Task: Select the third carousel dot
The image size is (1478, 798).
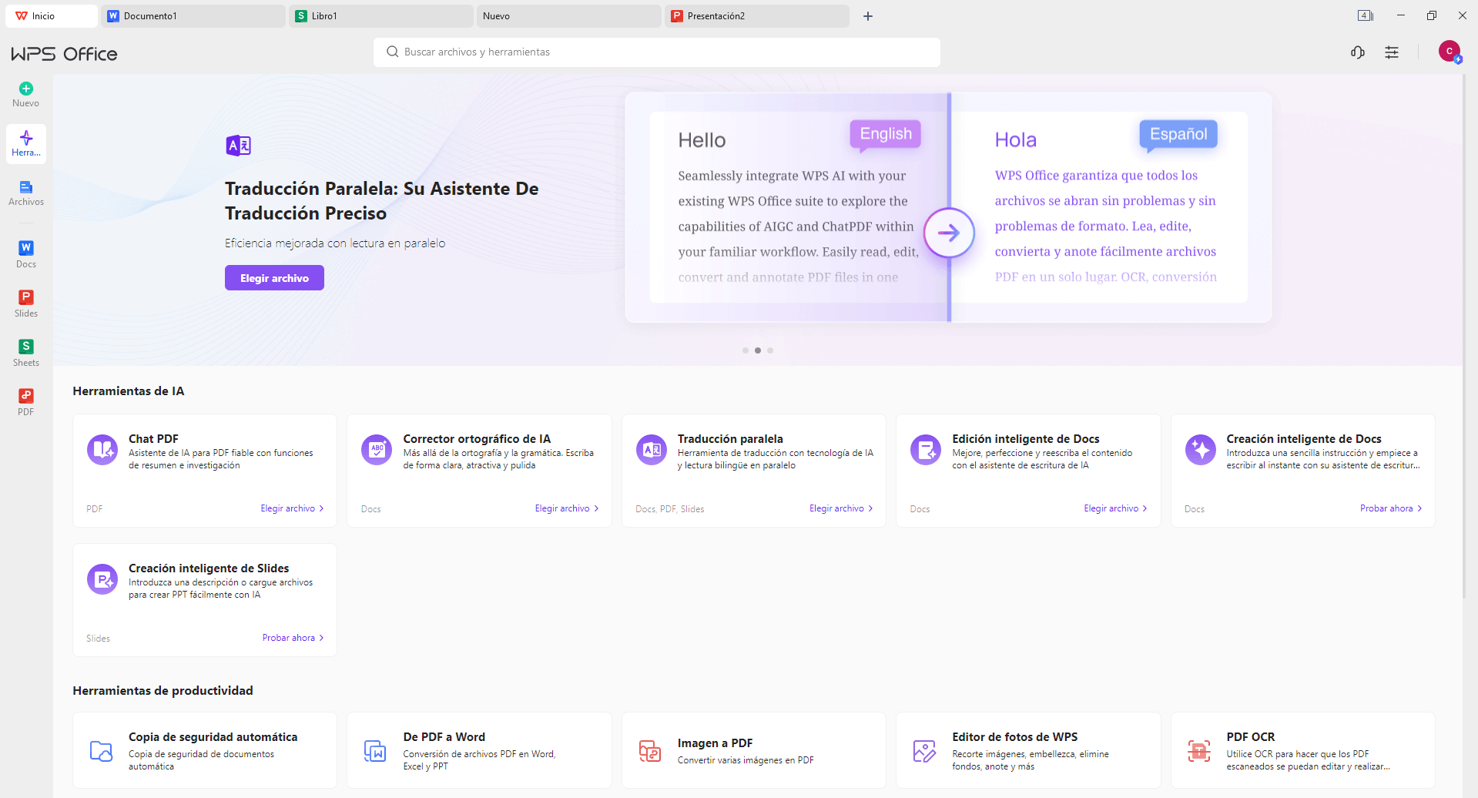Action: [770, 350]
